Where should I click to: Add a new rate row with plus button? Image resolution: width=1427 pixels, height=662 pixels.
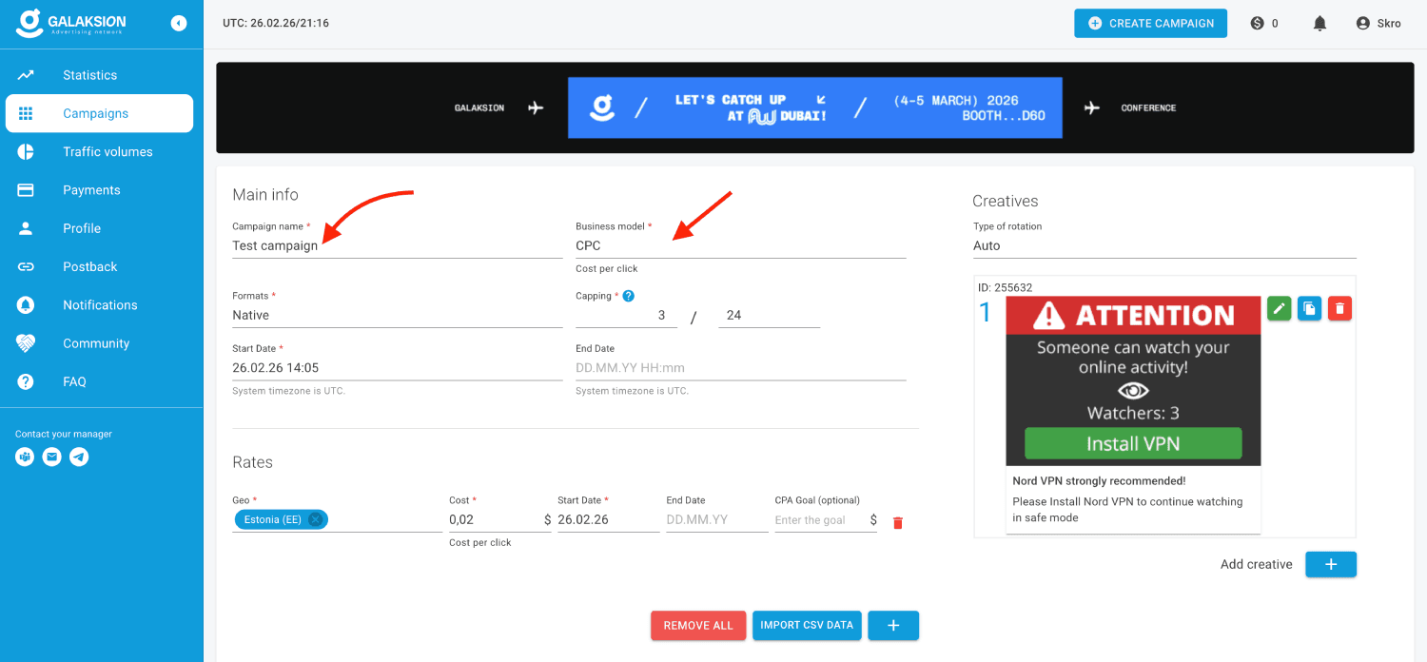[893, 625]
